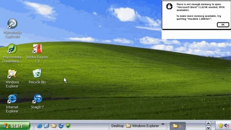Screen dimensions: 231x130
Task: Click the "Macromedia Captivate" label text
Action: pos(12,34)
